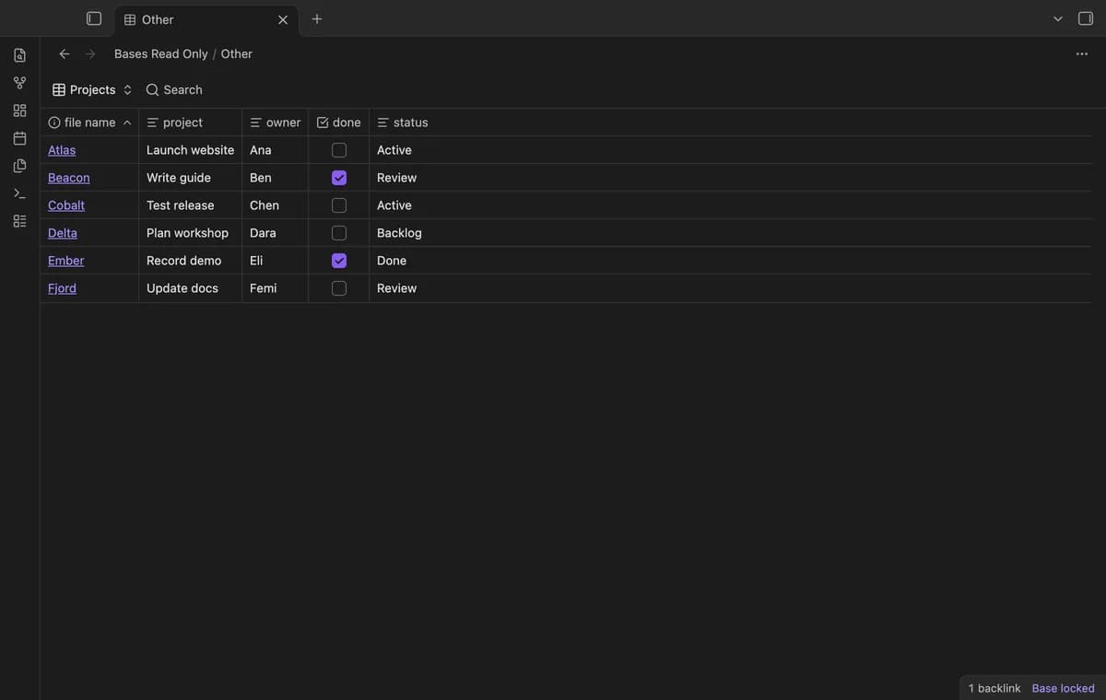Open tab list chevron at top right
1106x700 pixels.
1058,18
